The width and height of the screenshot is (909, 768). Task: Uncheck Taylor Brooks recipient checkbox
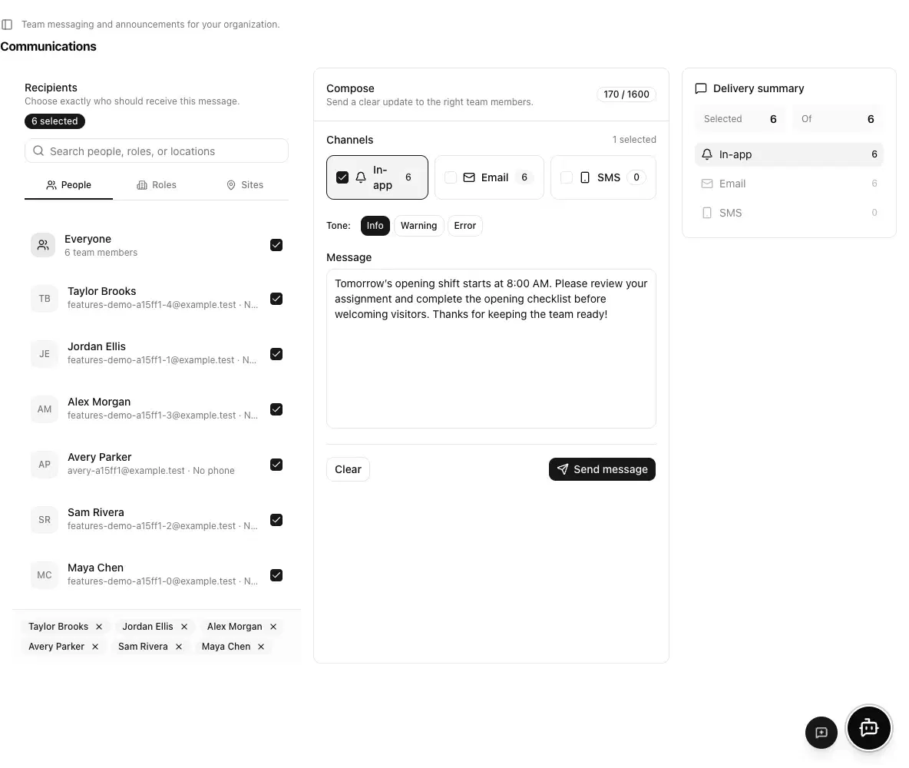276,299
